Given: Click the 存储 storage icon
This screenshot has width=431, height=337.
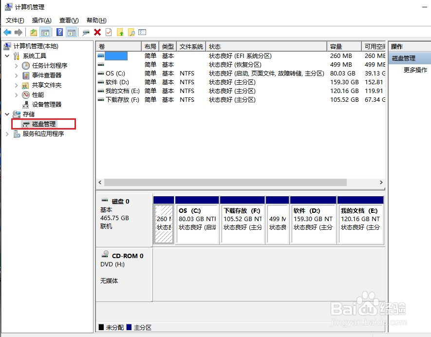Looking at the screenshot, I should 17,114.
